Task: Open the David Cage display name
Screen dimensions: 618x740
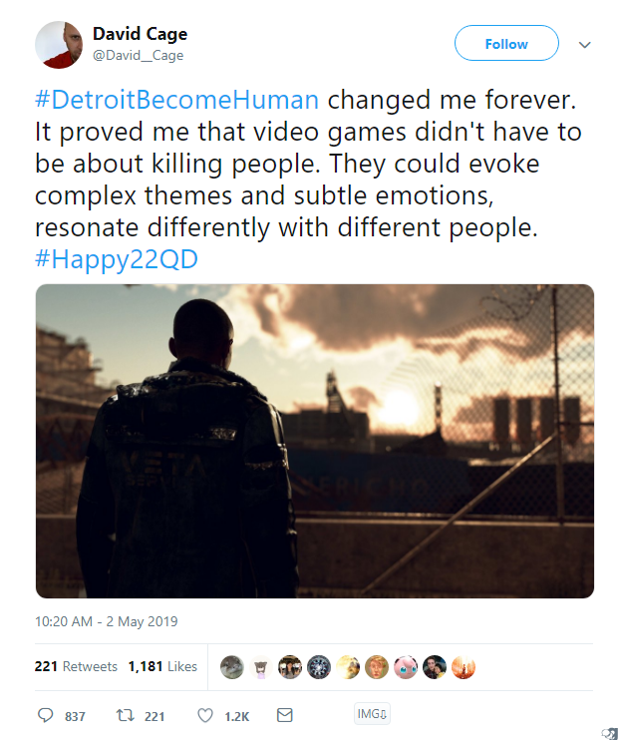Action: click(140, 34)
